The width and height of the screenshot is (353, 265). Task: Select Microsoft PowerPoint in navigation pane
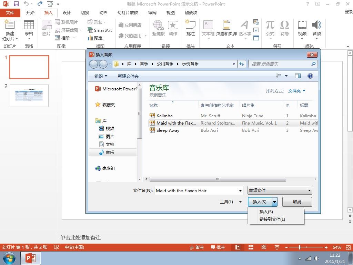tap(115, 89)
